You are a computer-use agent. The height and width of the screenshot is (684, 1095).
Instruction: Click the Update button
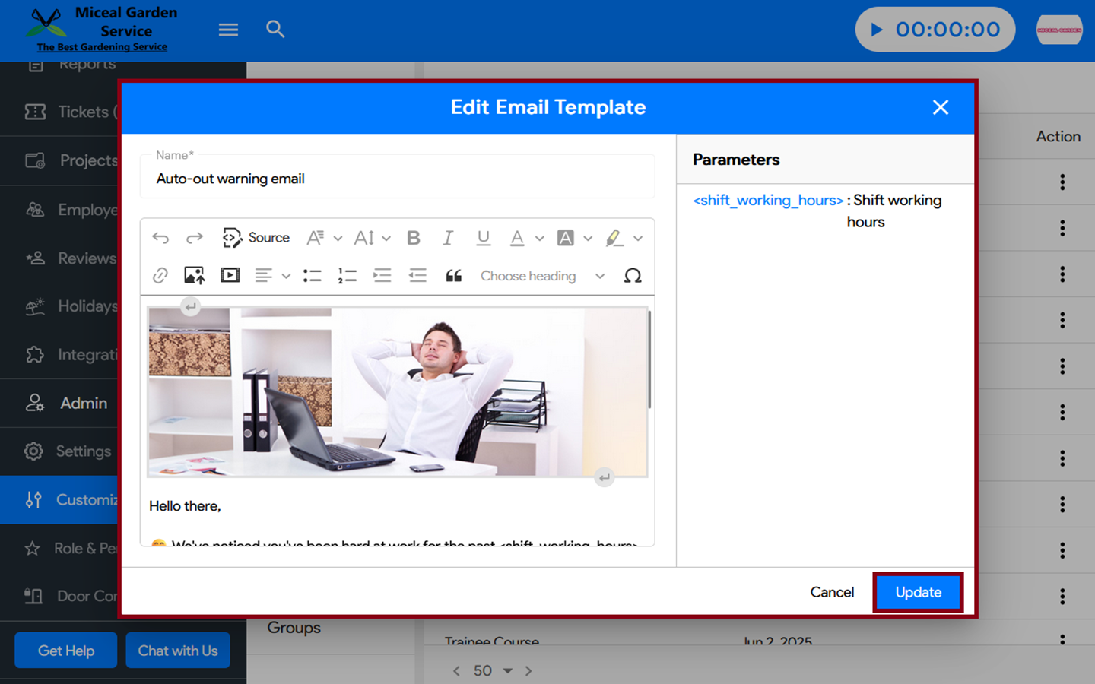(x=918, y=592)
